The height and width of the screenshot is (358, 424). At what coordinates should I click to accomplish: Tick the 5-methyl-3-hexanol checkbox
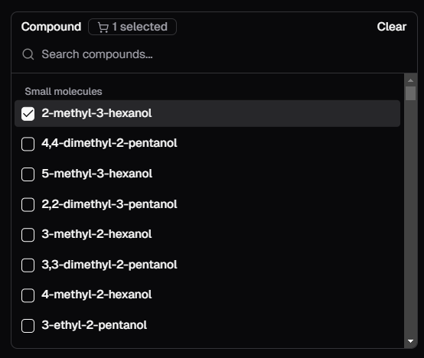click(28, 174)
